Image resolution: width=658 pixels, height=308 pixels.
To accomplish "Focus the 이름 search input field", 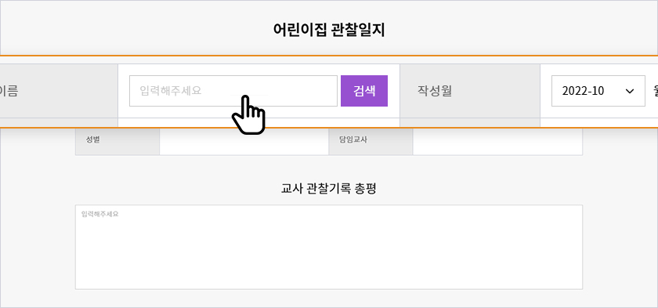I will 233,91.
